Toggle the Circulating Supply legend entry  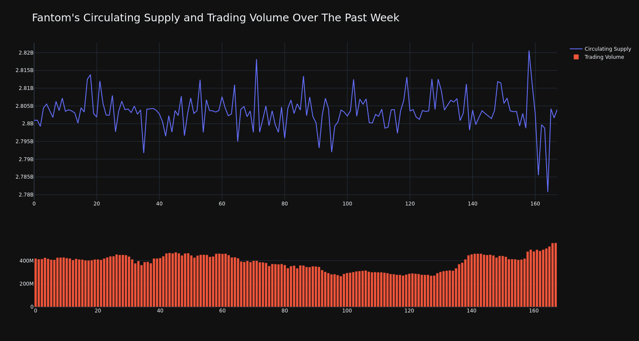(x=600, y=49)
